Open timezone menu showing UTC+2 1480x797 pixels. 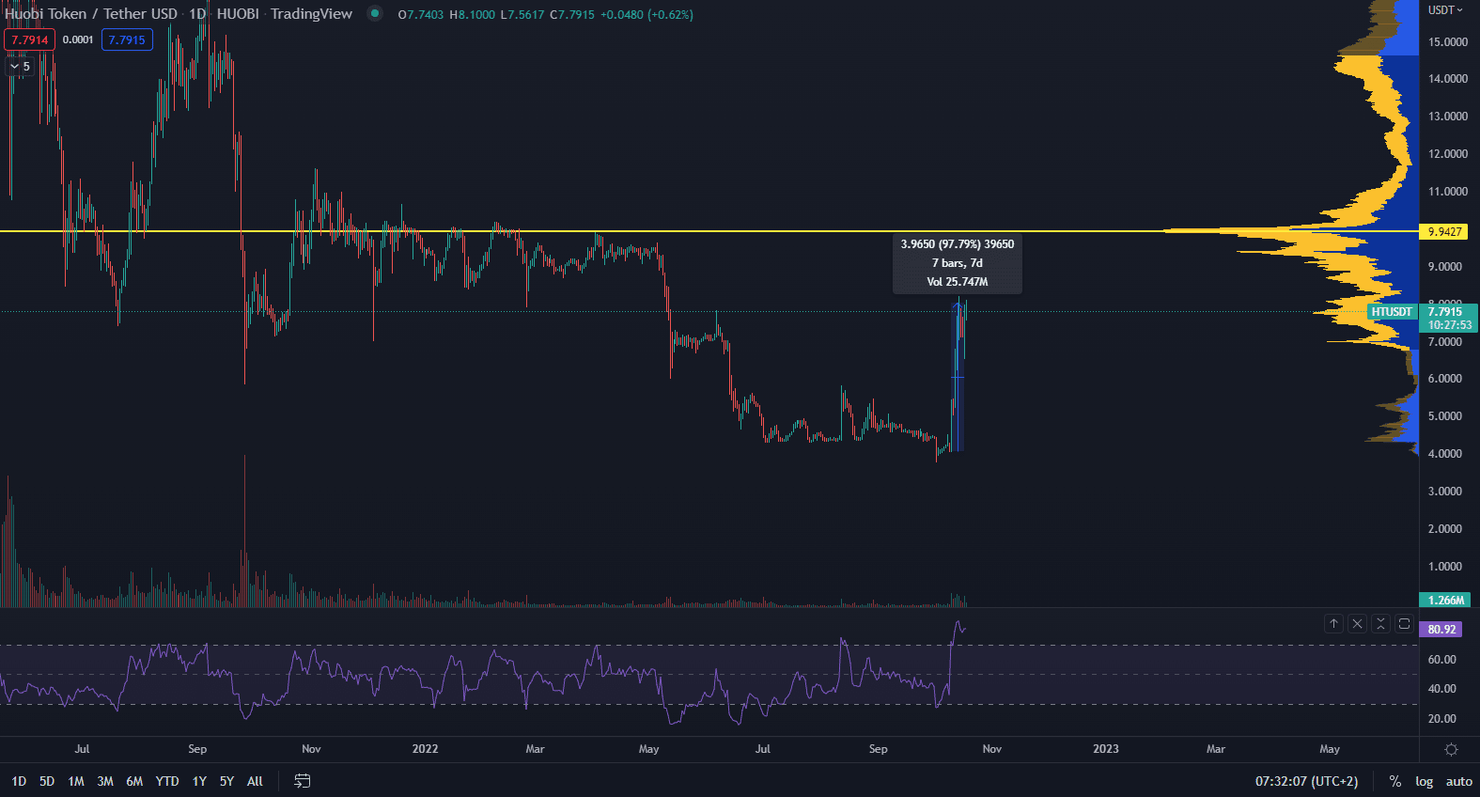click(1306, 781)
